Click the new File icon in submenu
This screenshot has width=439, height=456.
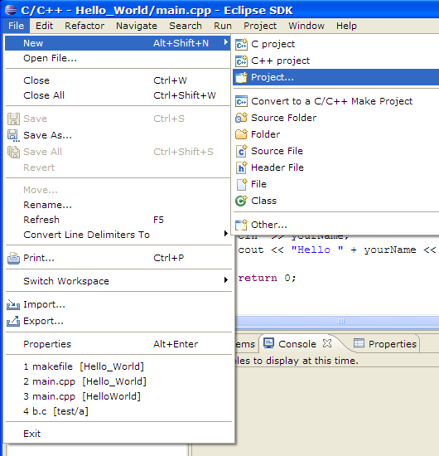(x=241, y=184)
